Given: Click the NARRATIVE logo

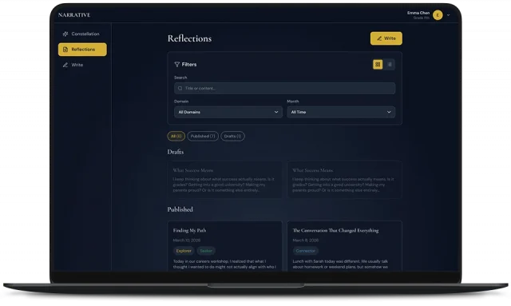Looking at the screenshot, I should [x=74, y=15].
